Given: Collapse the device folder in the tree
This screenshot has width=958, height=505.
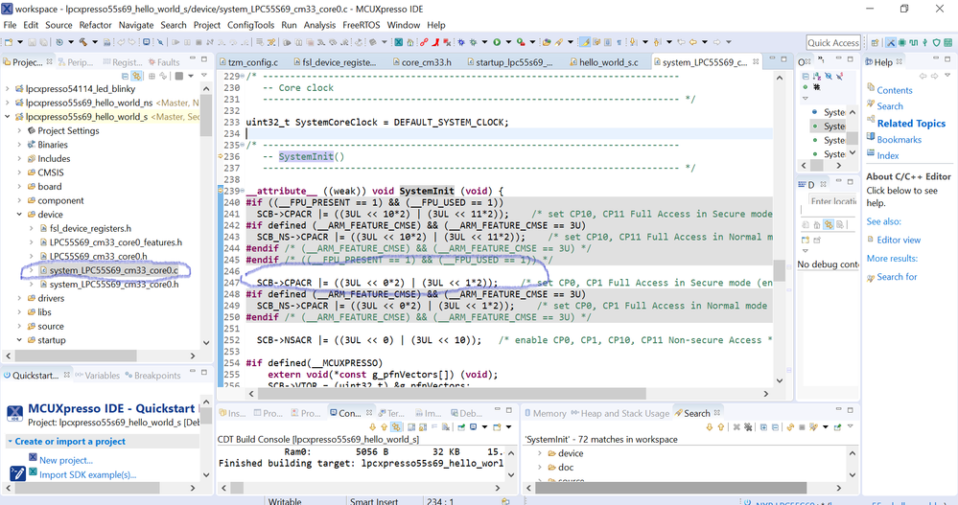Looking at the screenshot, I should (x=19, y=215).
